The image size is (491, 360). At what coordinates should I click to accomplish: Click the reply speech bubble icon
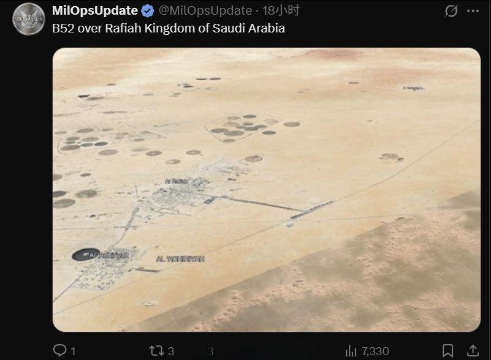[x=59, y=350]
